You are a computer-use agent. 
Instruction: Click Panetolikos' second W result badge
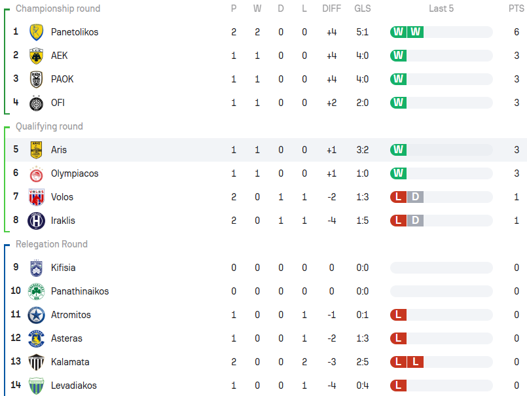pos(416,32)
